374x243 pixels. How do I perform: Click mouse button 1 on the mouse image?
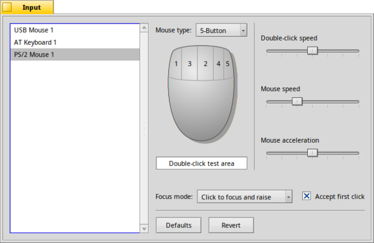176,64
